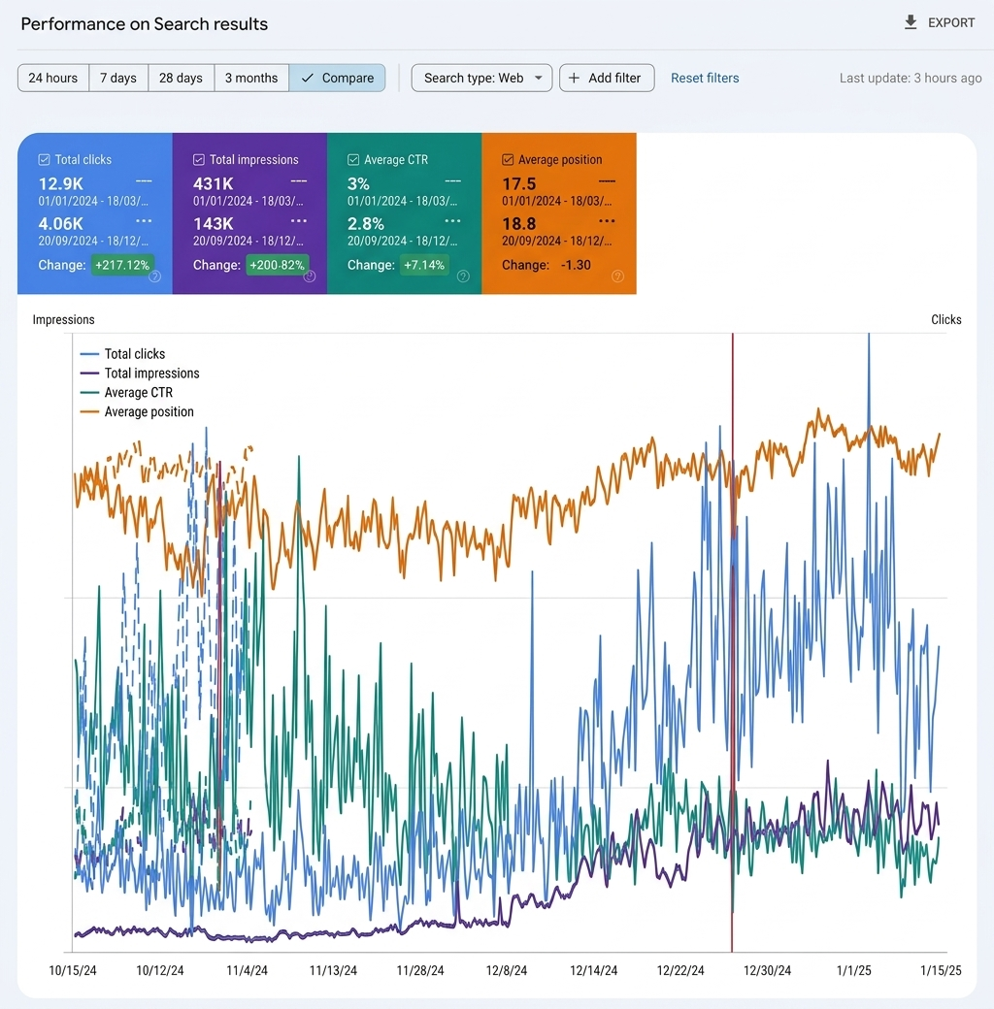Click the 12.9K total clicks value
Viewport: 994px width, 1009px height.
click(61, 184)
